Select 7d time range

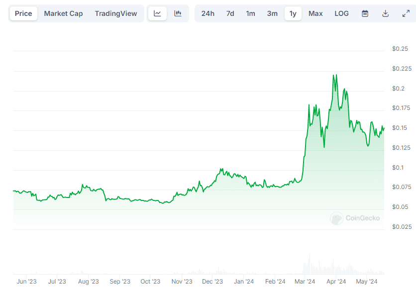click(x=230, y=13)
